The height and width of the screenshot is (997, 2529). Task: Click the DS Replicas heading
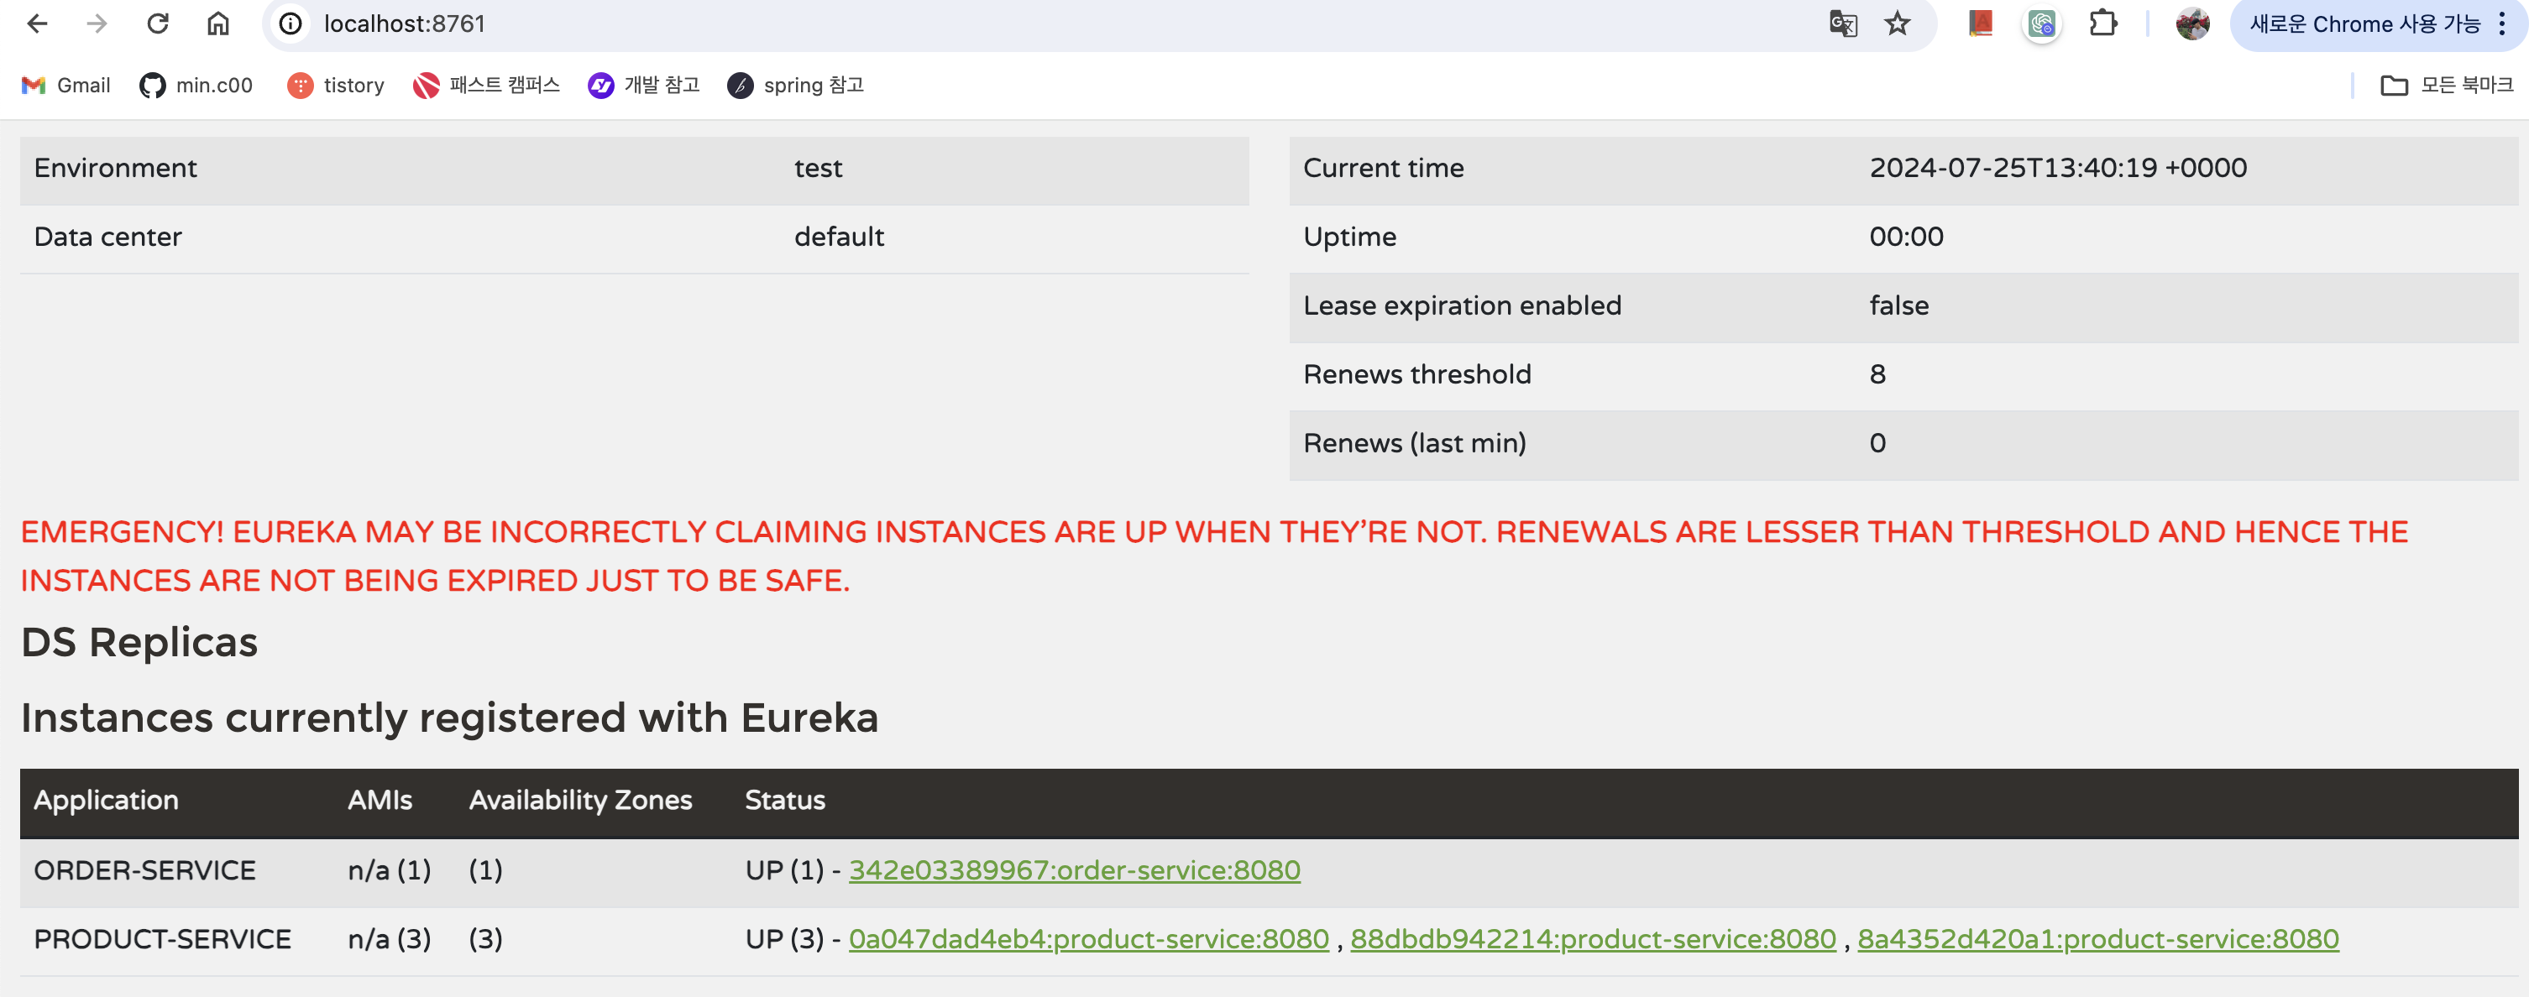point(139,642)
